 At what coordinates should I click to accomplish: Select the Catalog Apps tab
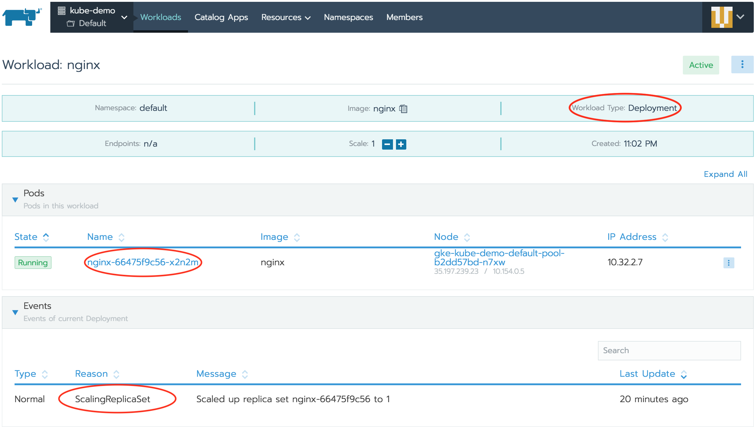click(x=221, y=17)
